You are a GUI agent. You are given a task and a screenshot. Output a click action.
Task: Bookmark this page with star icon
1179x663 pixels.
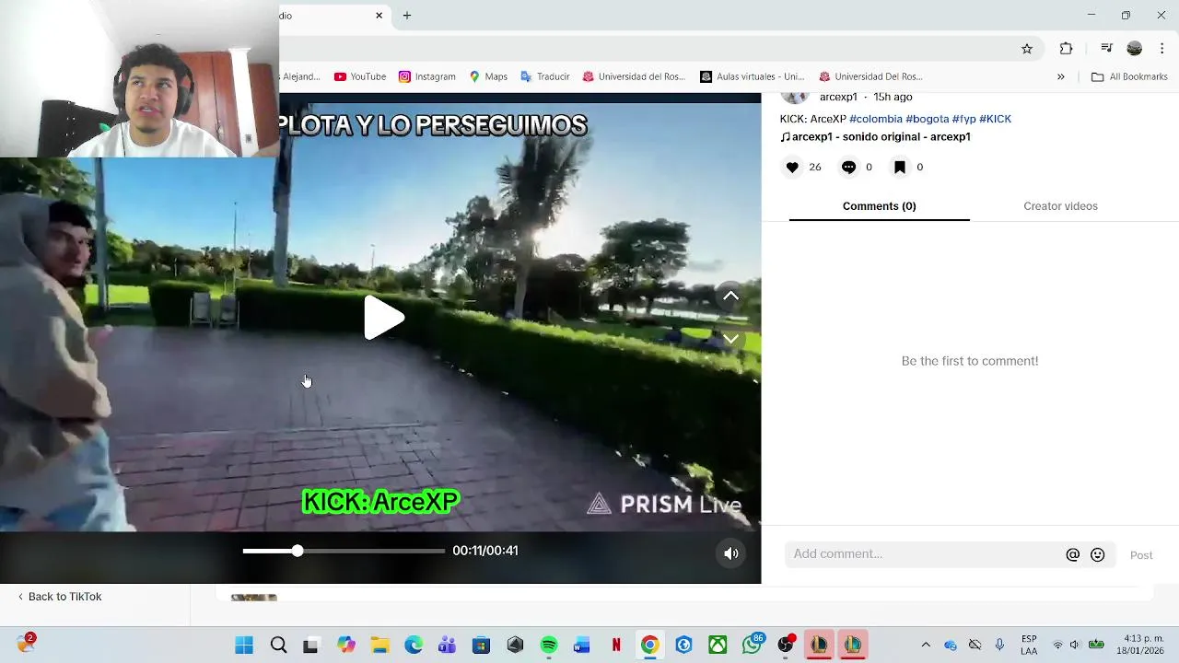click(x=1027, y=49)
